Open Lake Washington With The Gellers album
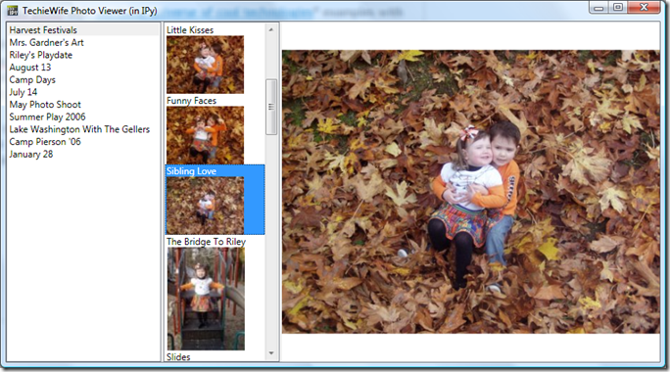The width and height of the screenshot is (670, 372). 79,129
